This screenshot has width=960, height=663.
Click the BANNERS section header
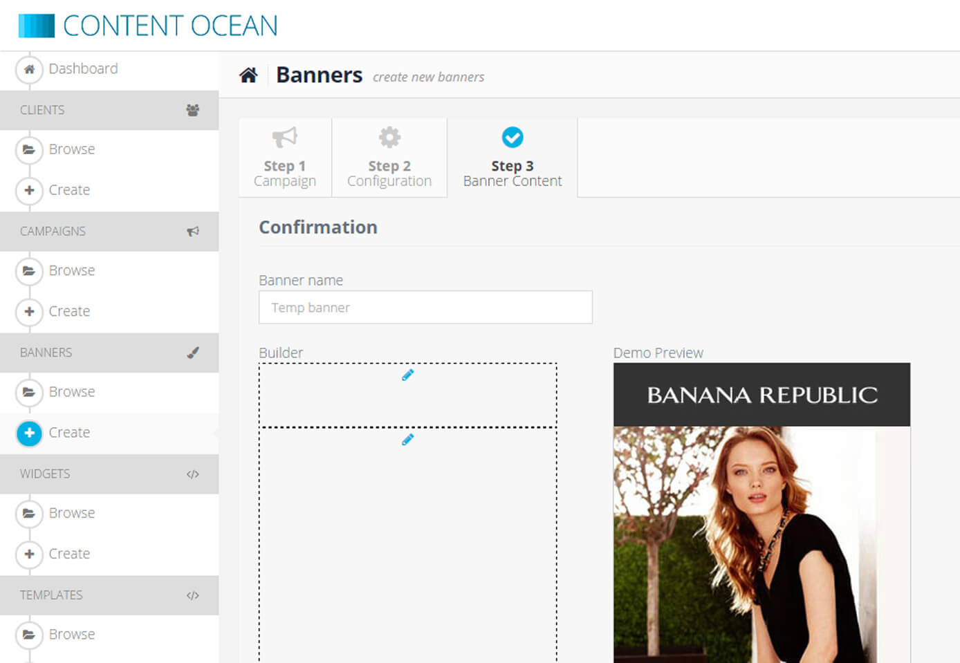[x=109, y=353]
